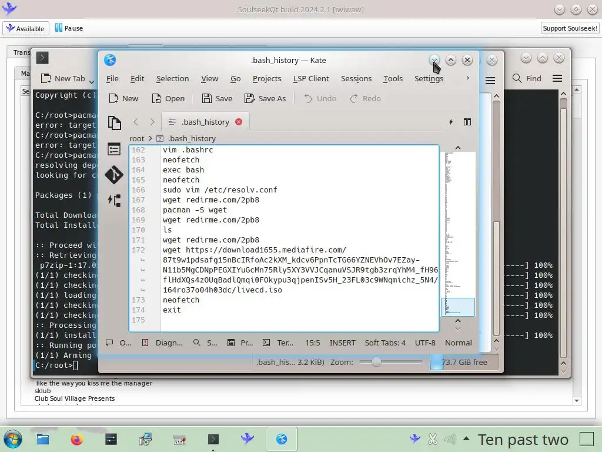Toggle the Diagnostics panel button

tap(162, 343)
